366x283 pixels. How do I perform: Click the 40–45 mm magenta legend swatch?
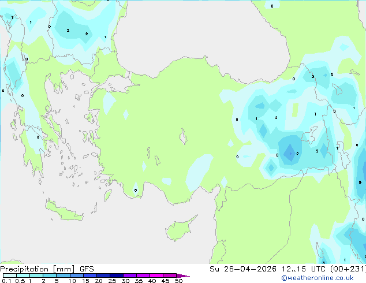coord(156,275)
